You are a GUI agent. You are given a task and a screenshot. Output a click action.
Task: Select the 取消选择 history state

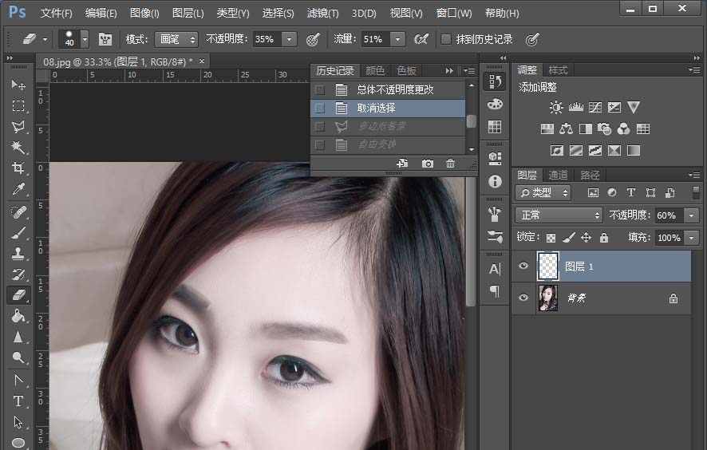pyautogui.click(x=376, y=109)
